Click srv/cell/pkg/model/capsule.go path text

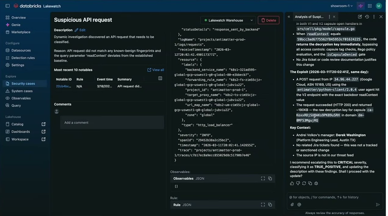pyautogui.click(x=325, y=29)
